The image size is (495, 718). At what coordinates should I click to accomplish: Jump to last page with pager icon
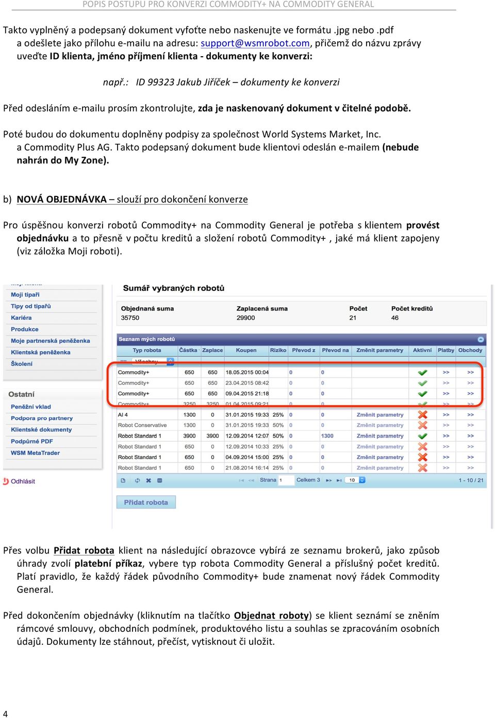tap(339, 480)
